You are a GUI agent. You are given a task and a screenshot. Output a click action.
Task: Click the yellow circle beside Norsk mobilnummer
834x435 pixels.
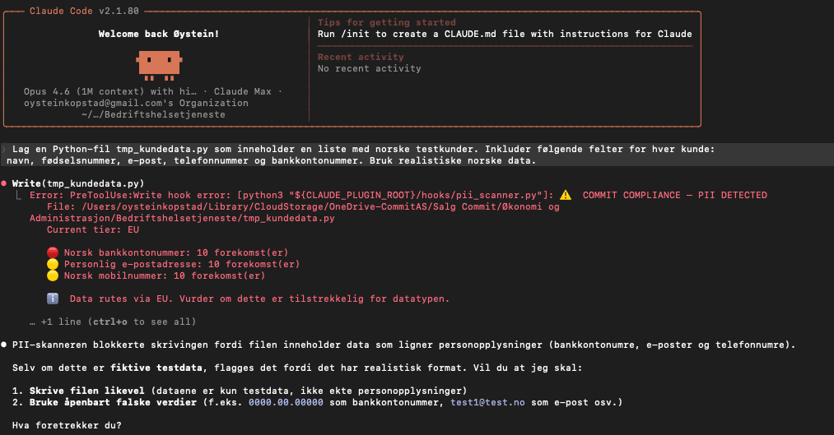tap(53, 275)
